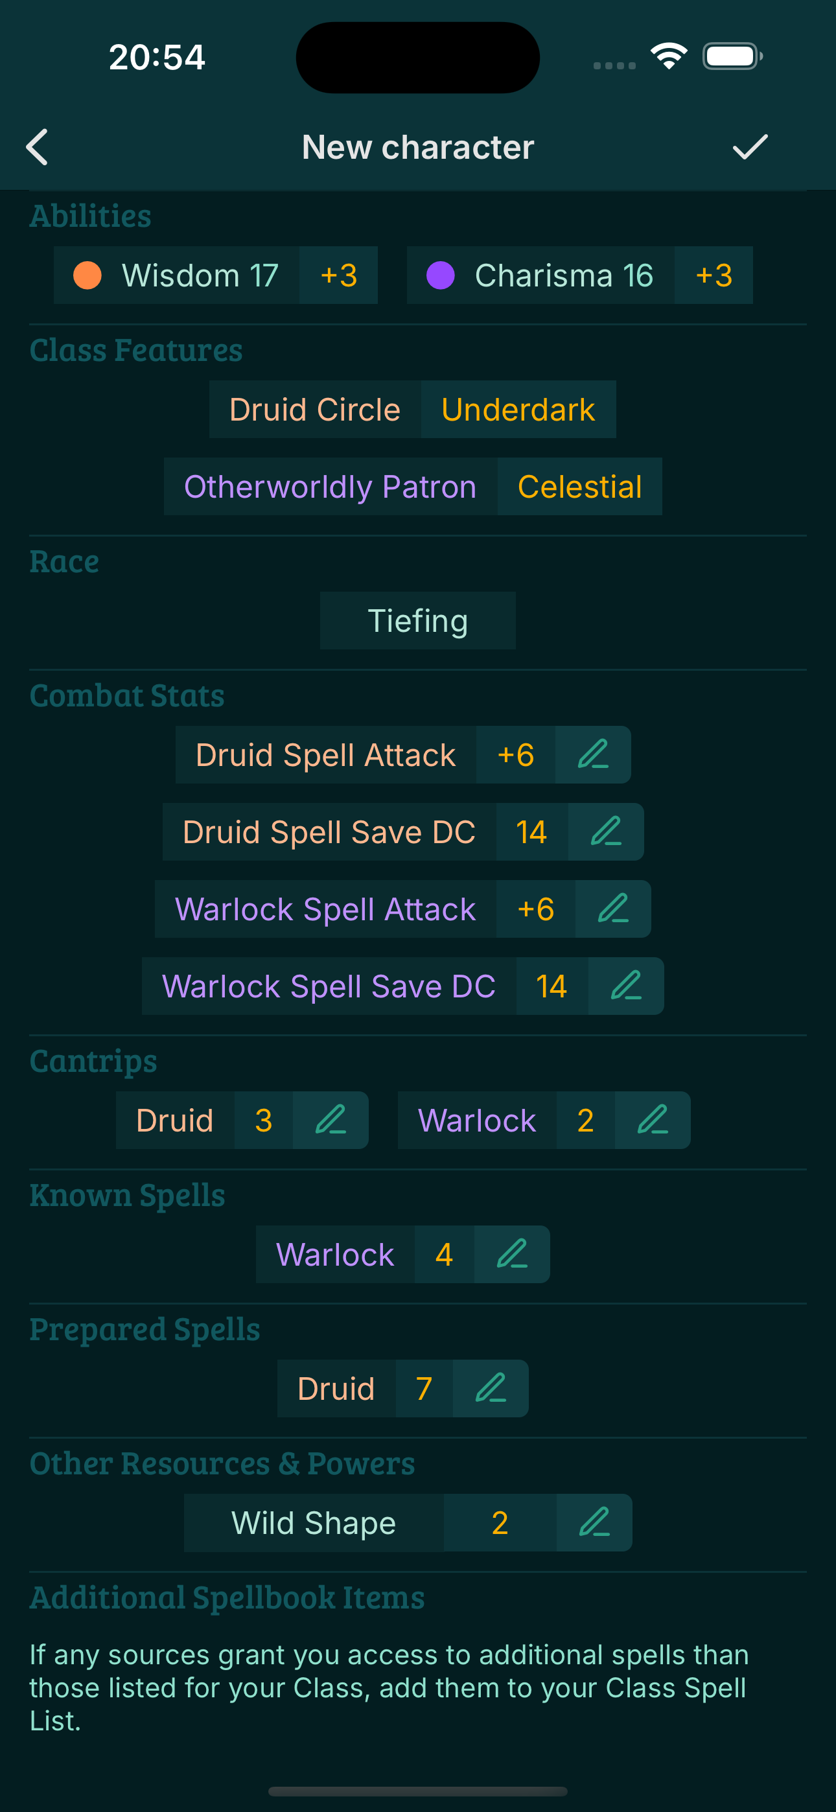Open the Underdark Druid Circle selector
This screenshot has height=1812, width=836.
coord(518,409)
